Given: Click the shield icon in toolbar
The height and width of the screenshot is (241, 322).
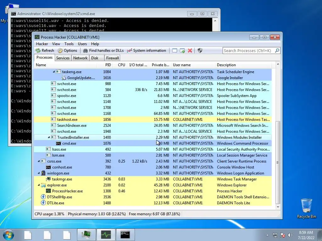Looking at the screenshot, I should pyautogui.click(x=200, y=51).
